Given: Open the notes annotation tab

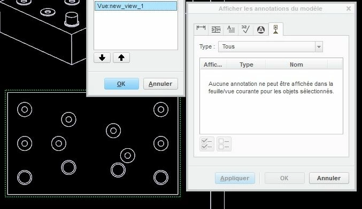Looking at the screenshot, I should [231, 29].
